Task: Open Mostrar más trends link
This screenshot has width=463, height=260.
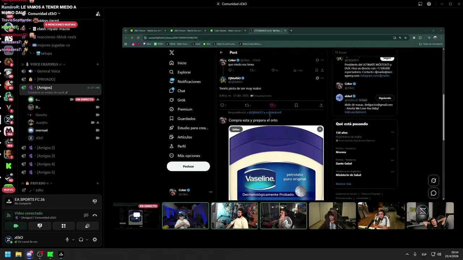Action: 343,184
